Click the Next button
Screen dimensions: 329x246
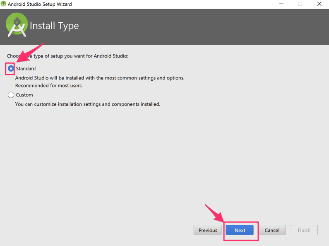click(x=240, y=230)
